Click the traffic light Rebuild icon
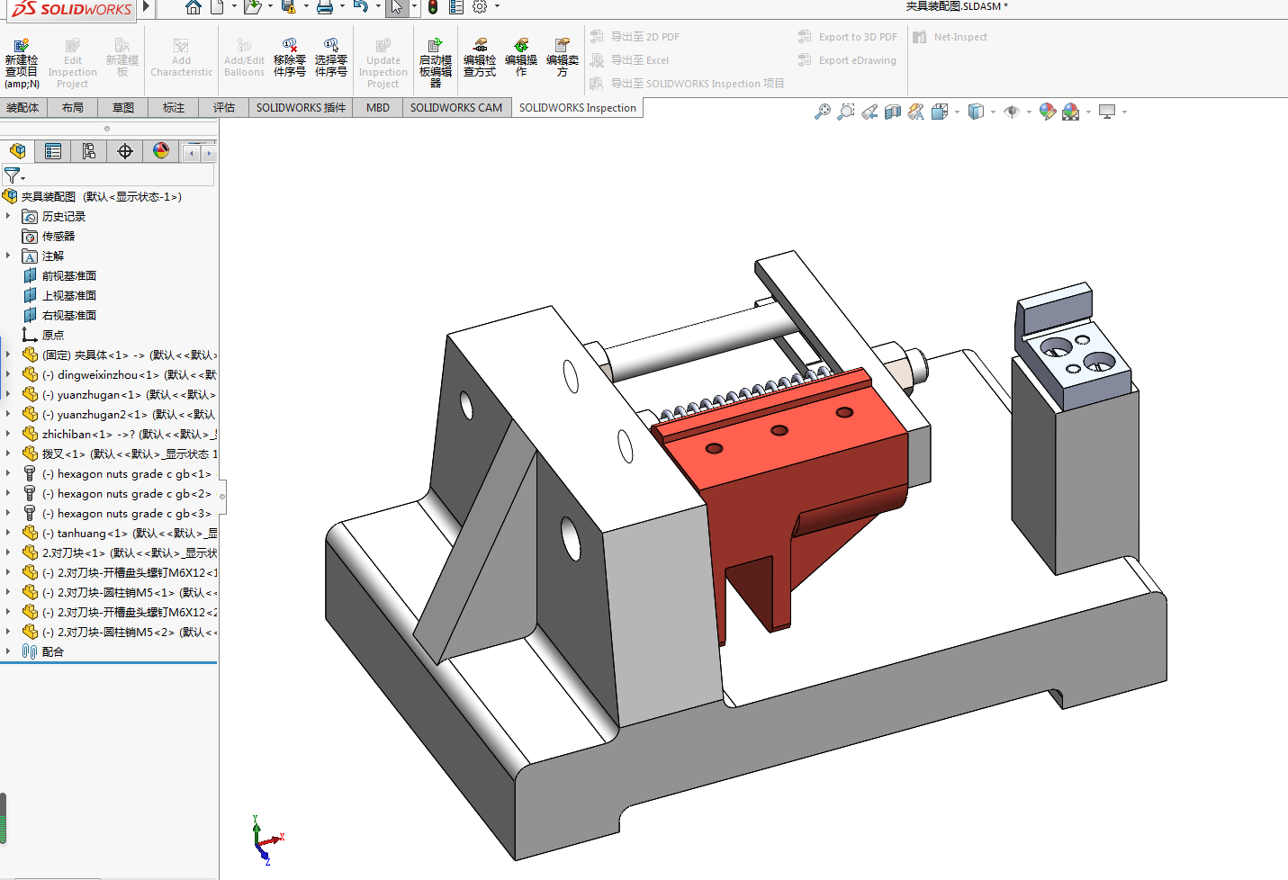 (x=433, y=7)
